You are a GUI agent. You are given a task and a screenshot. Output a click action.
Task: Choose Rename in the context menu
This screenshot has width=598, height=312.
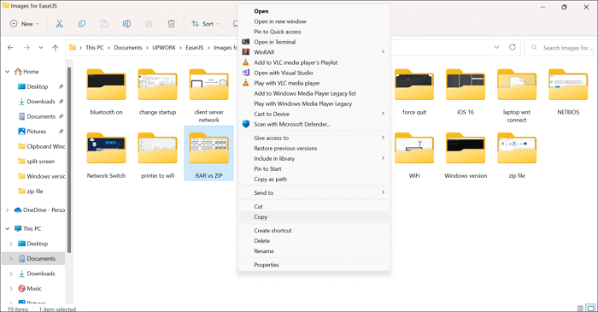coord(314,251)
